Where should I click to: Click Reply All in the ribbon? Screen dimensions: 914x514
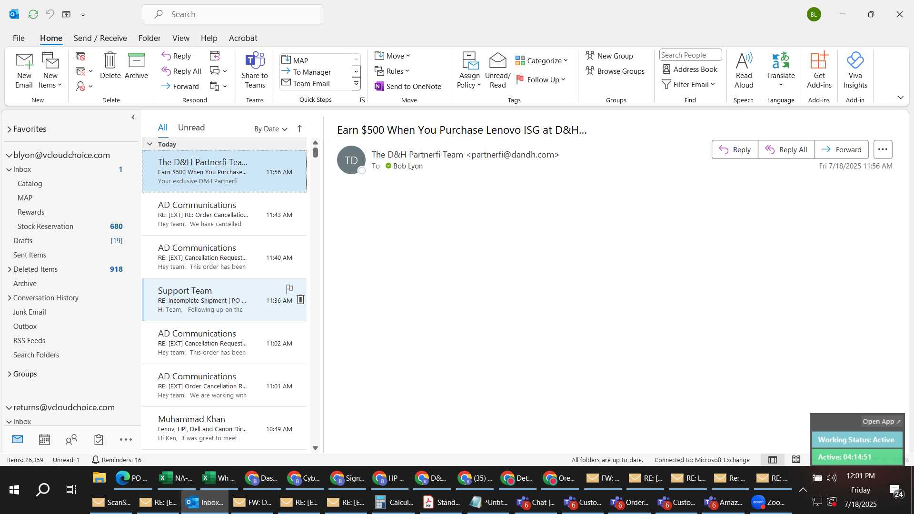pyautogui.click(x=181, y=71)
